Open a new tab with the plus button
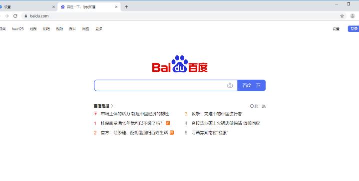Image resolution: width=359 pixels, height=181 pixels. [126, 7]
